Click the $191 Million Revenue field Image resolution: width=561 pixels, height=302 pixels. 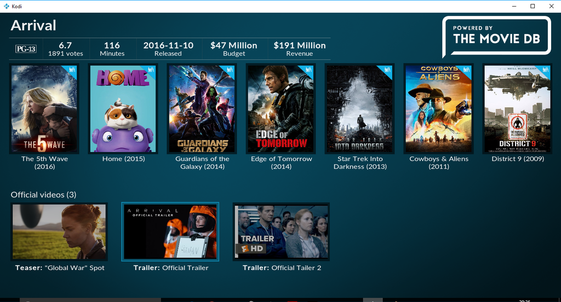click(x=299, y=49)
